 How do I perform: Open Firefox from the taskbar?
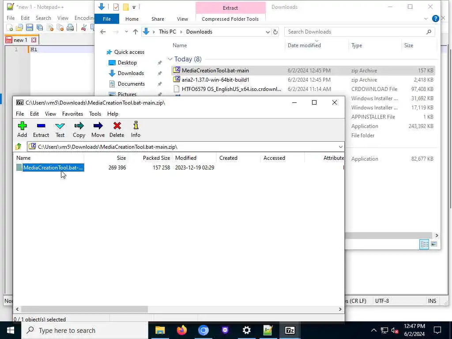tap(181, 330)
